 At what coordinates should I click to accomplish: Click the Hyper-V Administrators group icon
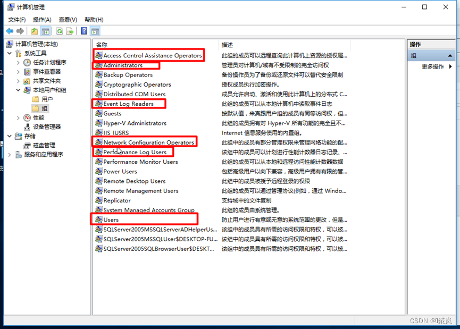98,123
